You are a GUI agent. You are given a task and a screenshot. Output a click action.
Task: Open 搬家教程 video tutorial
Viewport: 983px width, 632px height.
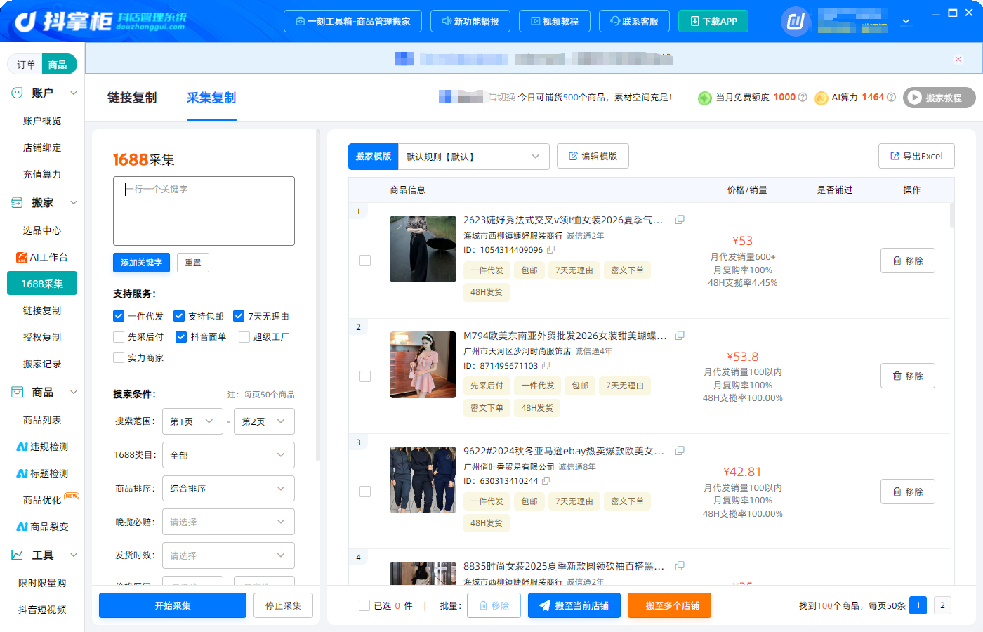(939, 98)
